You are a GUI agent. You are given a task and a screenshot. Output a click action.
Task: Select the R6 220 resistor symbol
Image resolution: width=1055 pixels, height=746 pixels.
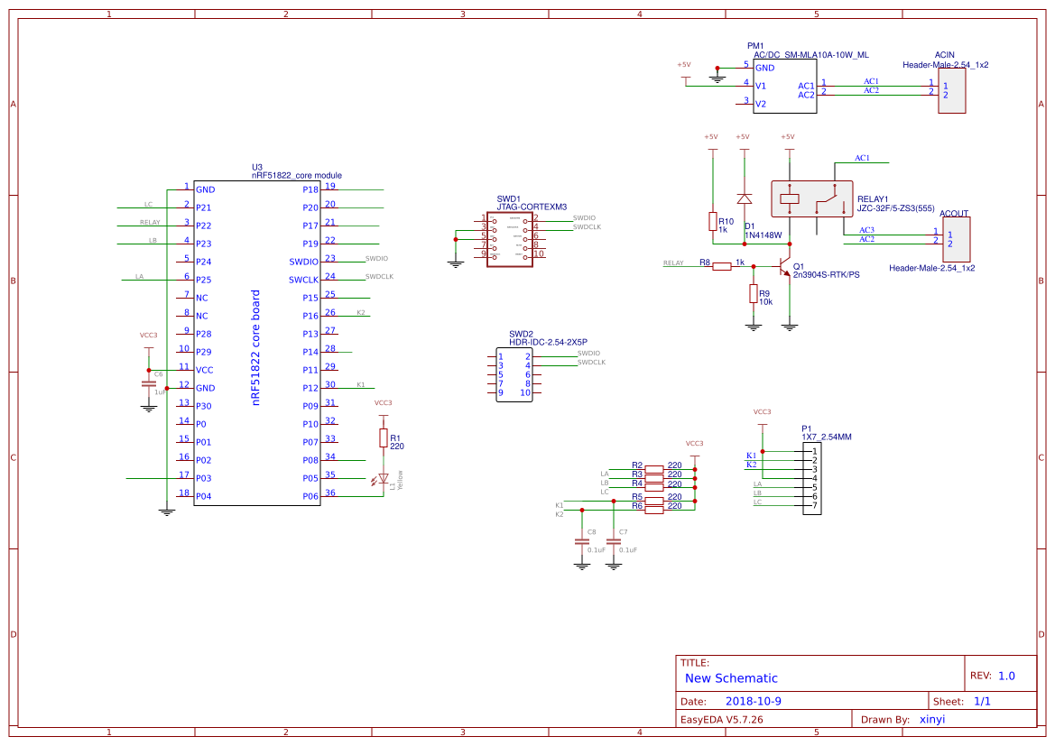(x=654, y=510)
